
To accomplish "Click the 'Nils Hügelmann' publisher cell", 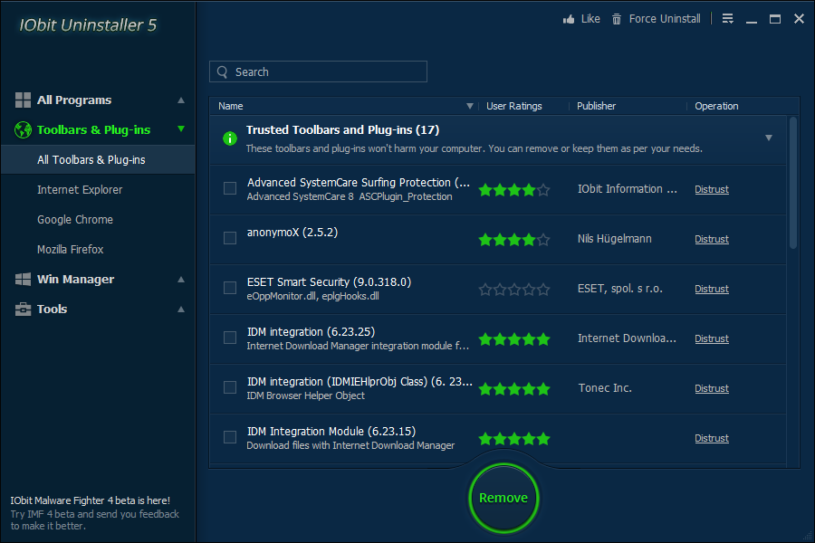I will 614,239.
